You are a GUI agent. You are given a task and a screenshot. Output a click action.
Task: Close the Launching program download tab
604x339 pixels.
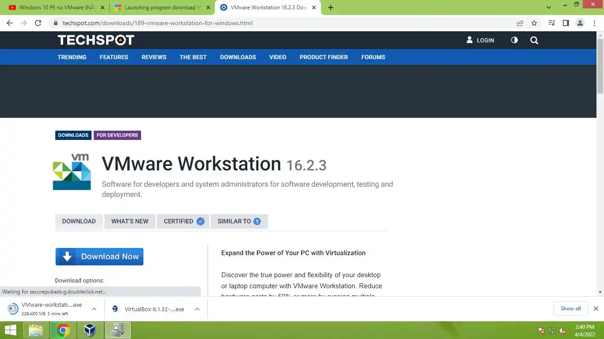(207, 8)
